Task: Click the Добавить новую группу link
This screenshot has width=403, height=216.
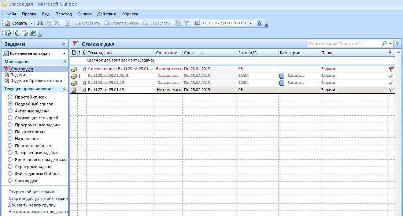Action: tap(32, 205)
